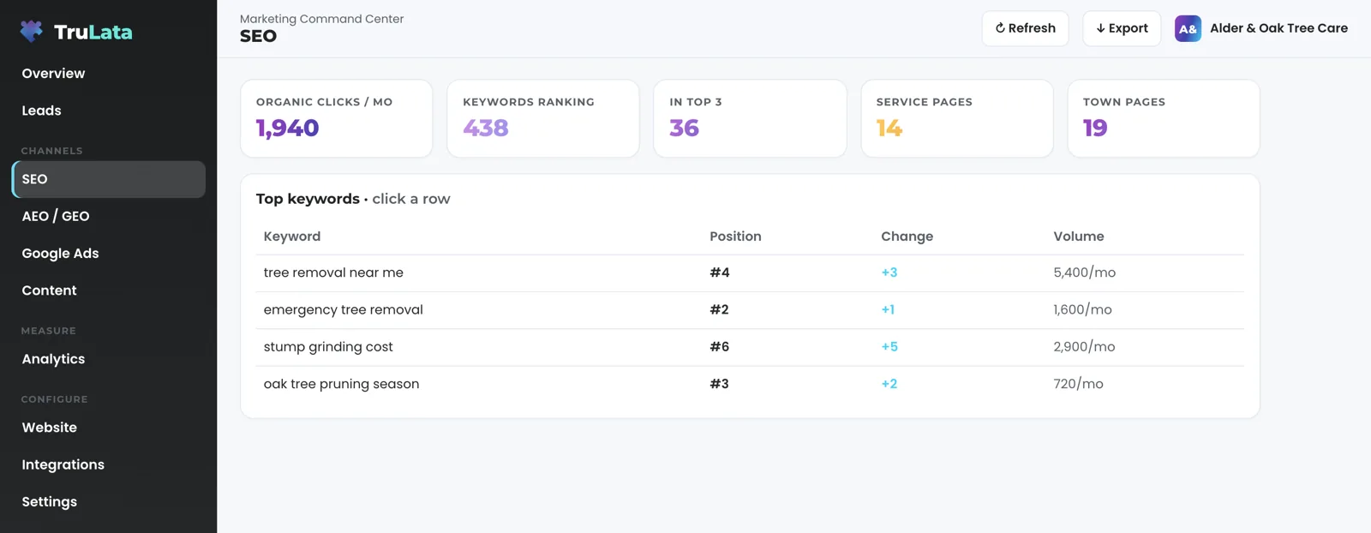Click the Keywords Ranking card
Screen dimensions: 1371x533
[x=543, y=118]
